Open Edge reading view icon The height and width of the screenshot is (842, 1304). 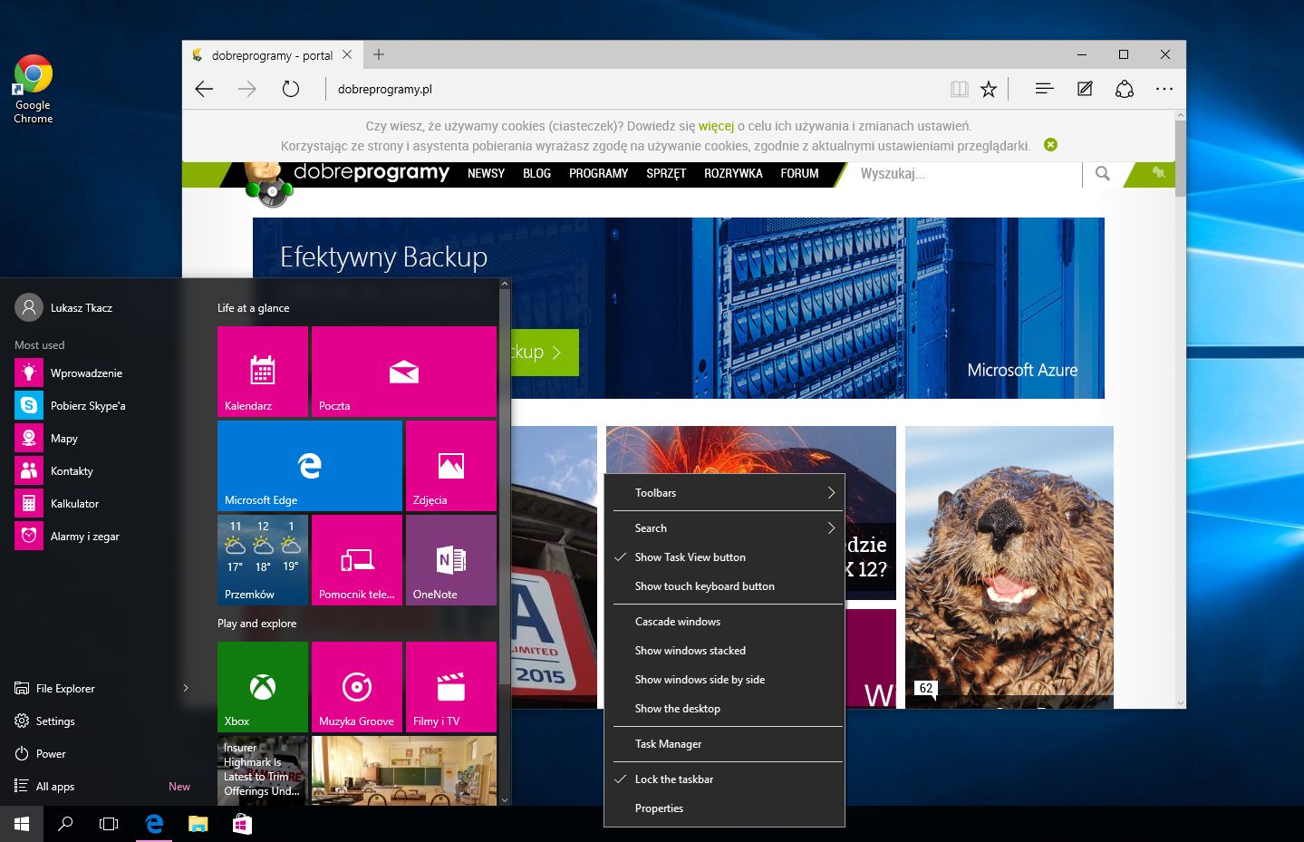pyautogui.click(x=959, y=89)
